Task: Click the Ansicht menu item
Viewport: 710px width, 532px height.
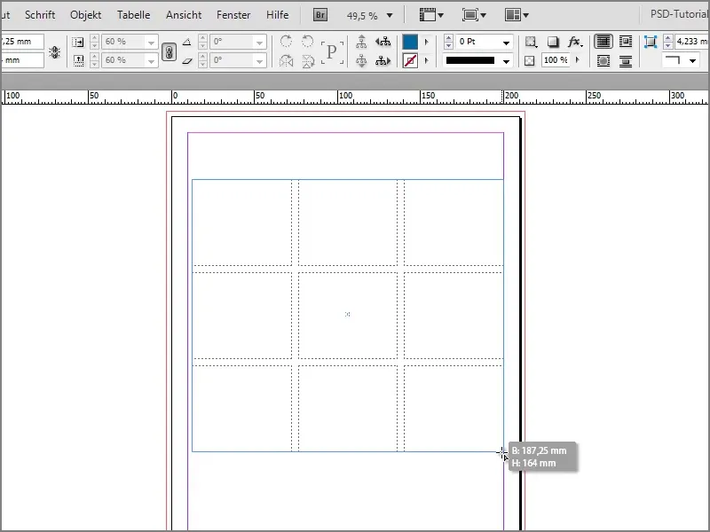Action: (x=184, y=14)
